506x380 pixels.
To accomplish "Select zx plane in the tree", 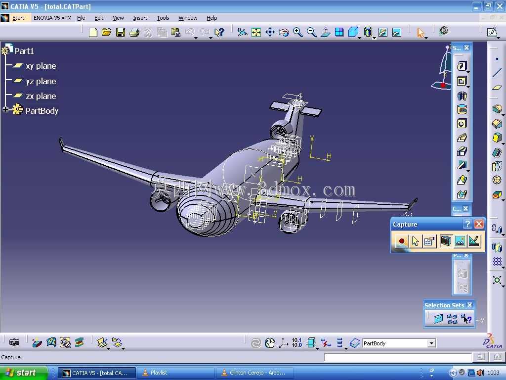I will point(41,96).
